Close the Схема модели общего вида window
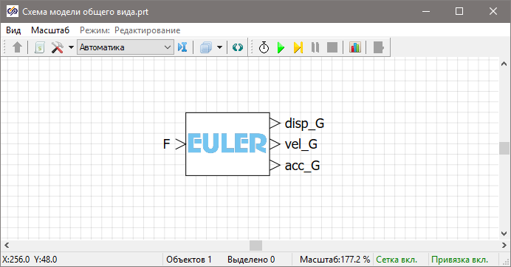 pos(493,11)
